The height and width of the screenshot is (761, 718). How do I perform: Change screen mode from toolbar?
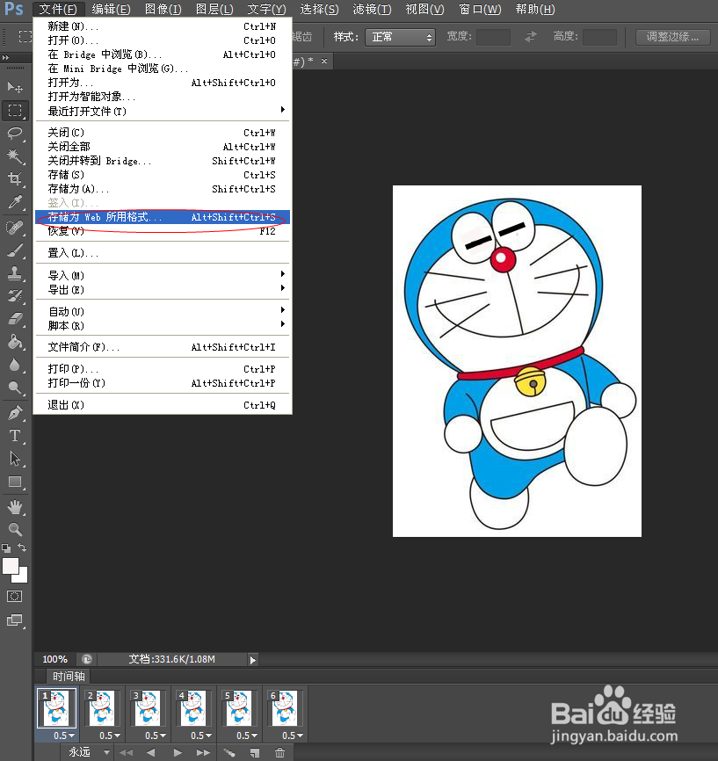coord(15,620)
